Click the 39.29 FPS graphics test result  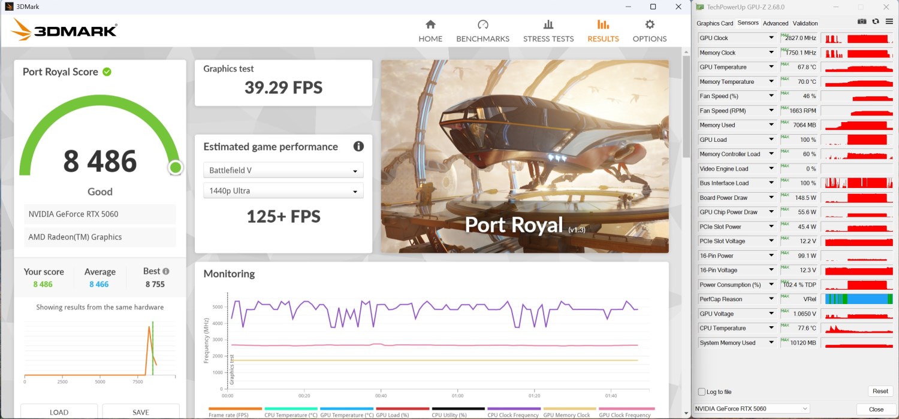point(283,88)
